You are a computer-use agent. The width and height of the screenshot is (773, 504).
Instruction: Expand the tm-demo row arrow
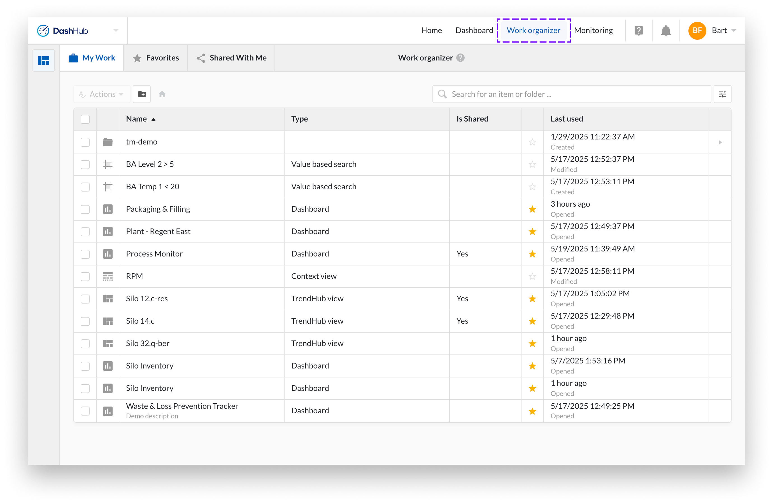click(x=720, y=142)
